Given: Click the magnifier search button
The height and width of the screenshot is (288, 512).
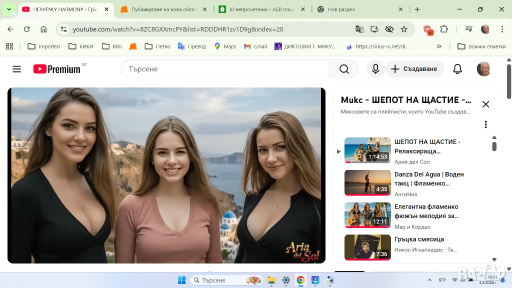Looking at the screenshot, I should click(344, 69).
